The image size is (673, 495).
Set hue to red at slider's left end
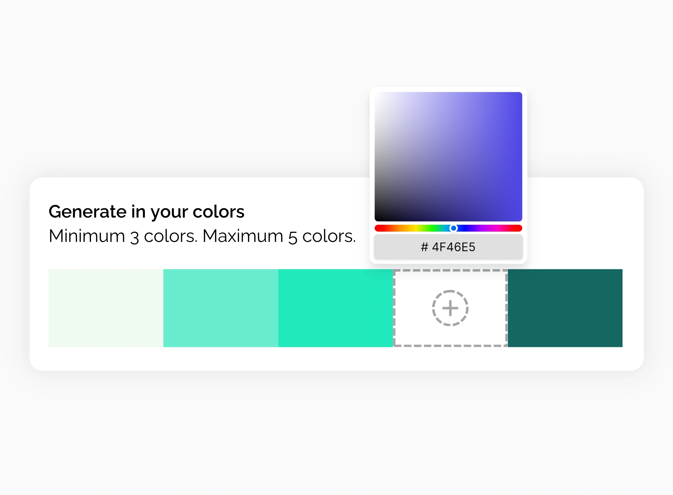tap(378, 228)
